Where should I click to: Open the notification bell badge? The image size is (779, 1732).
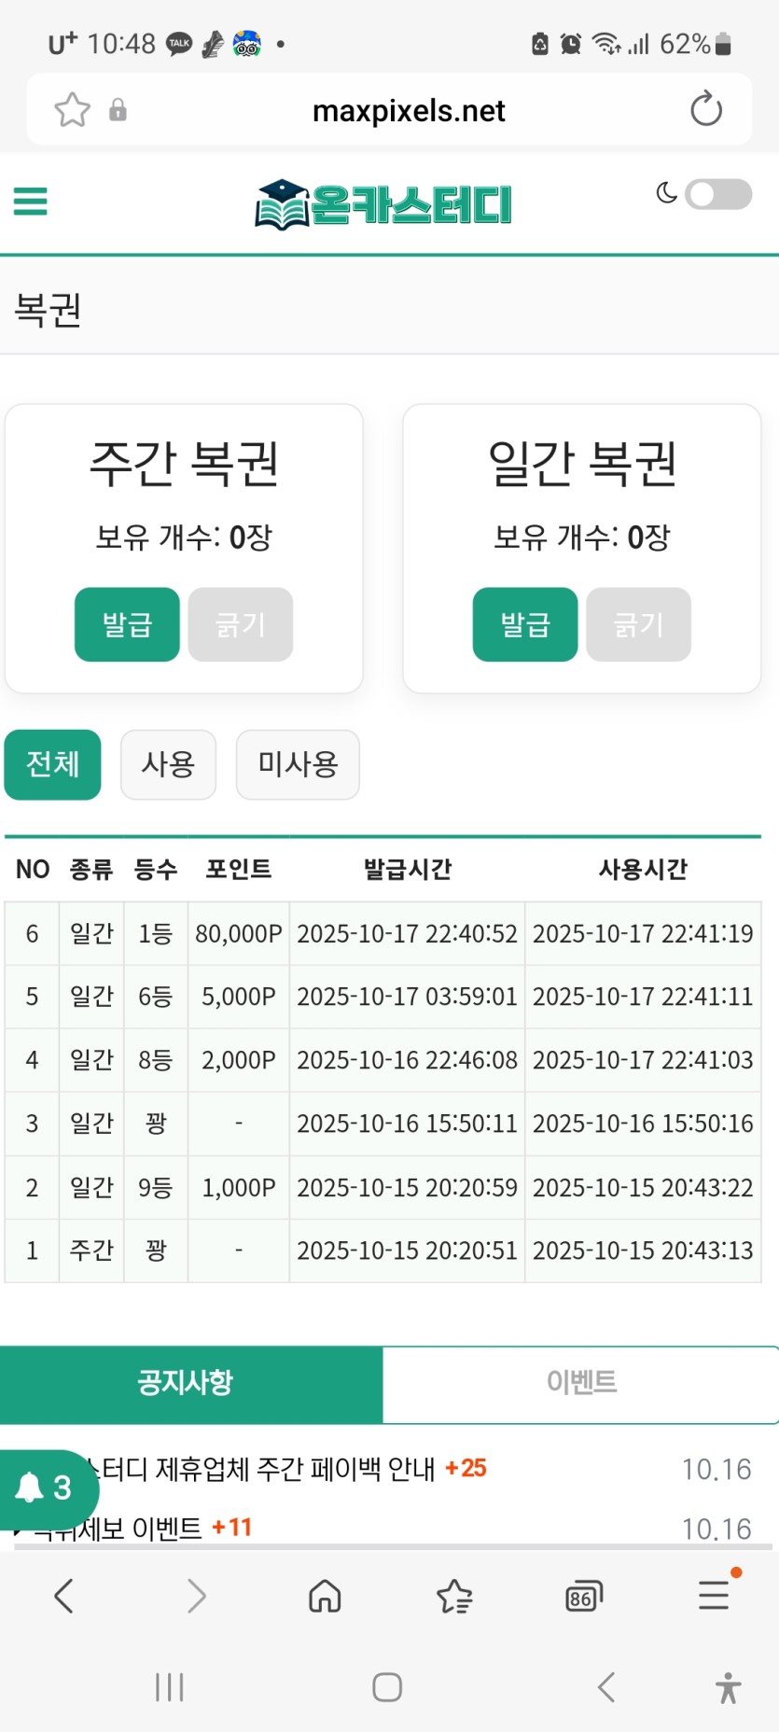[45, 1487]
